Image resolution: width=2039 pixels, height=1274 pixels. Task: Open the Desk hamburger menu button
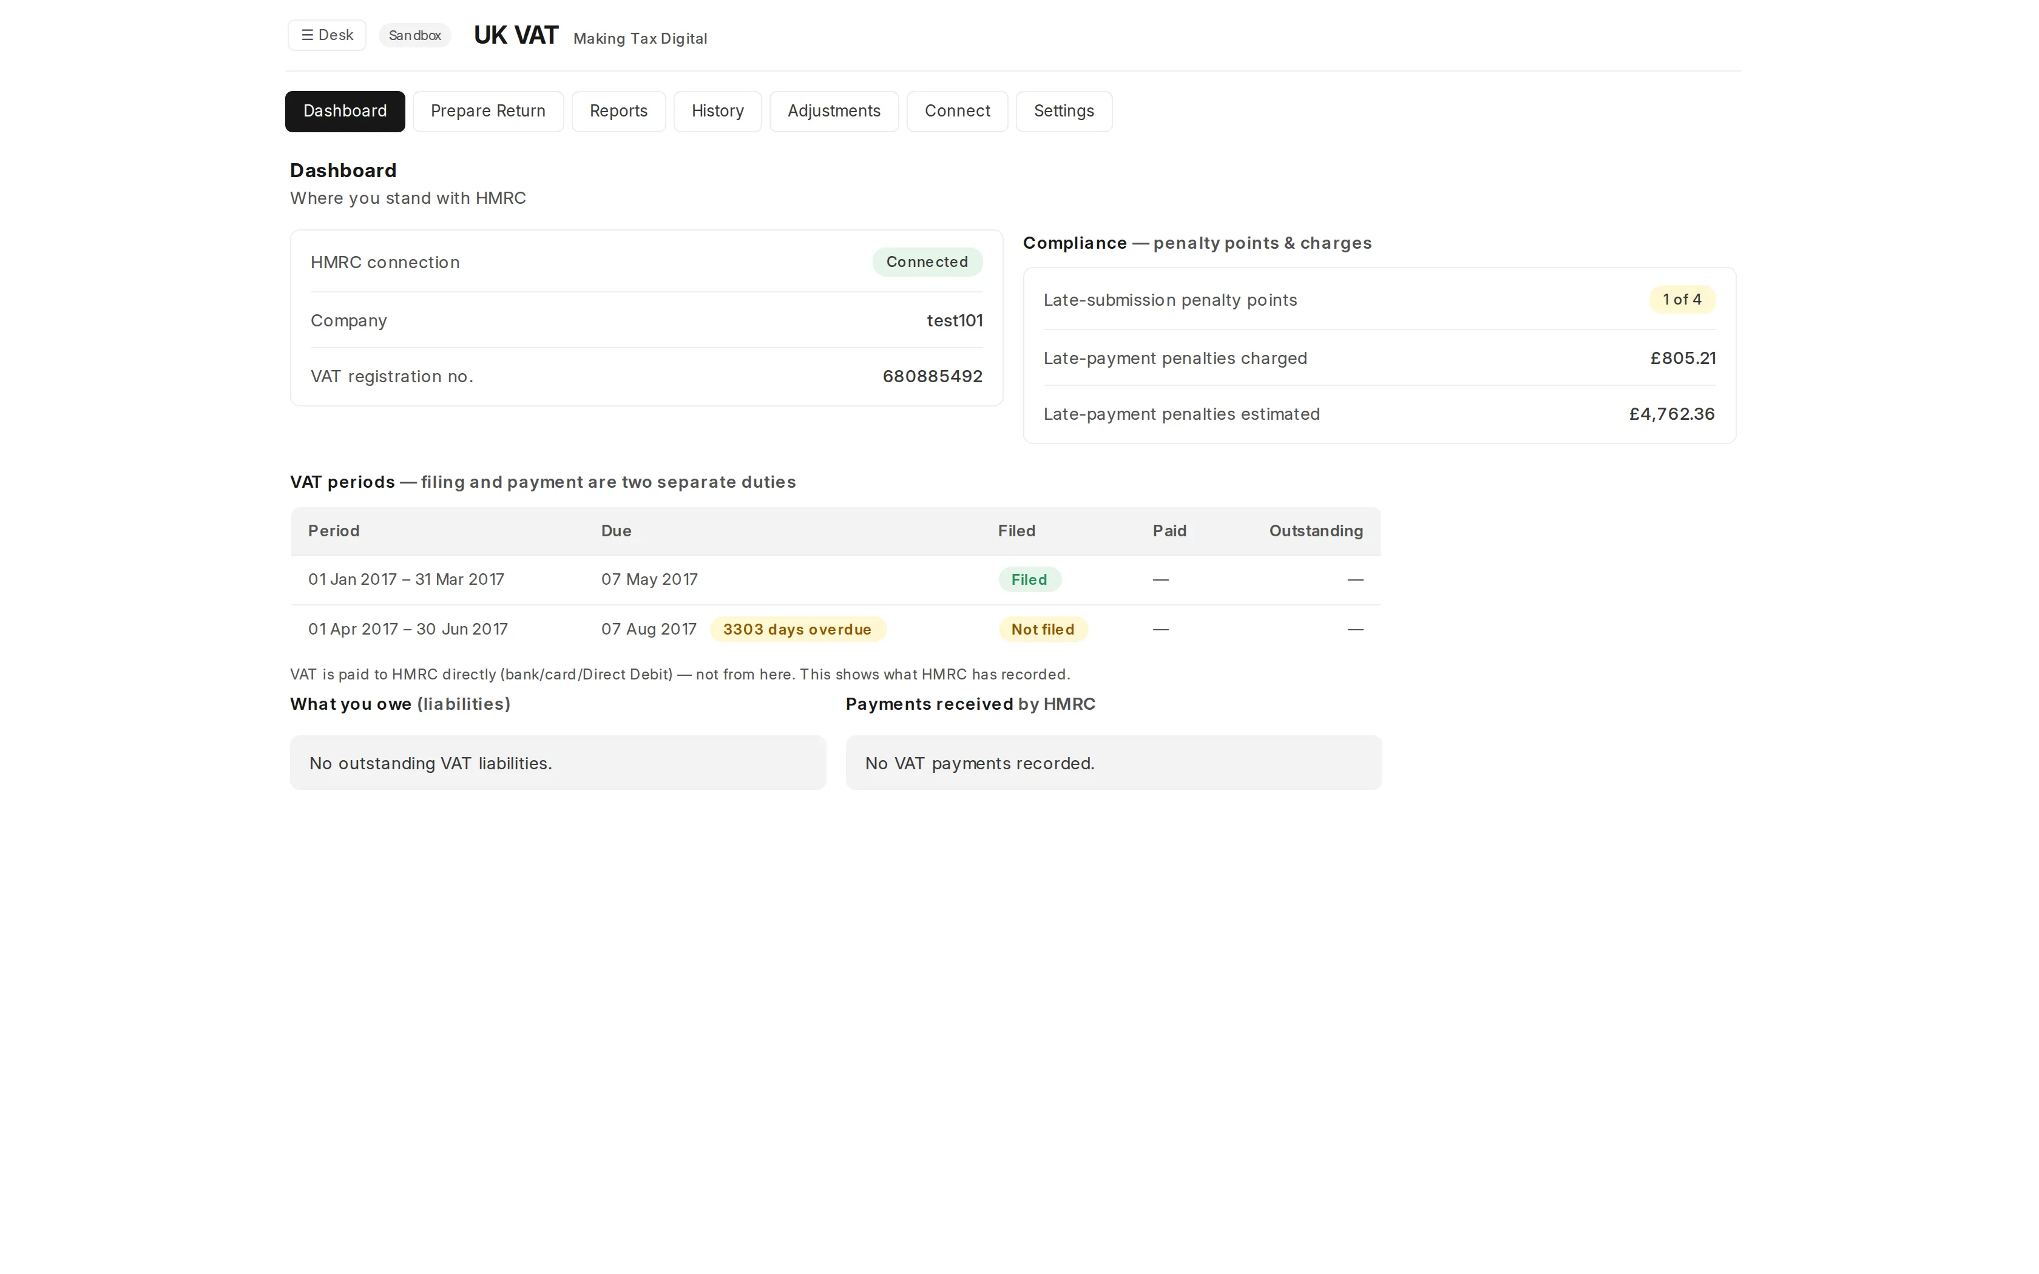[x=327, y=35]
